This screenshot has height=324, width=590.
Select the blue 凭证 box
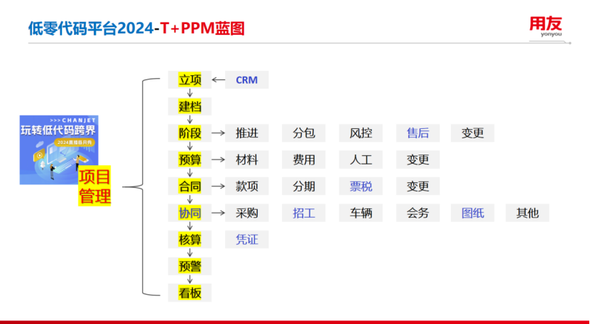(247, 240)
